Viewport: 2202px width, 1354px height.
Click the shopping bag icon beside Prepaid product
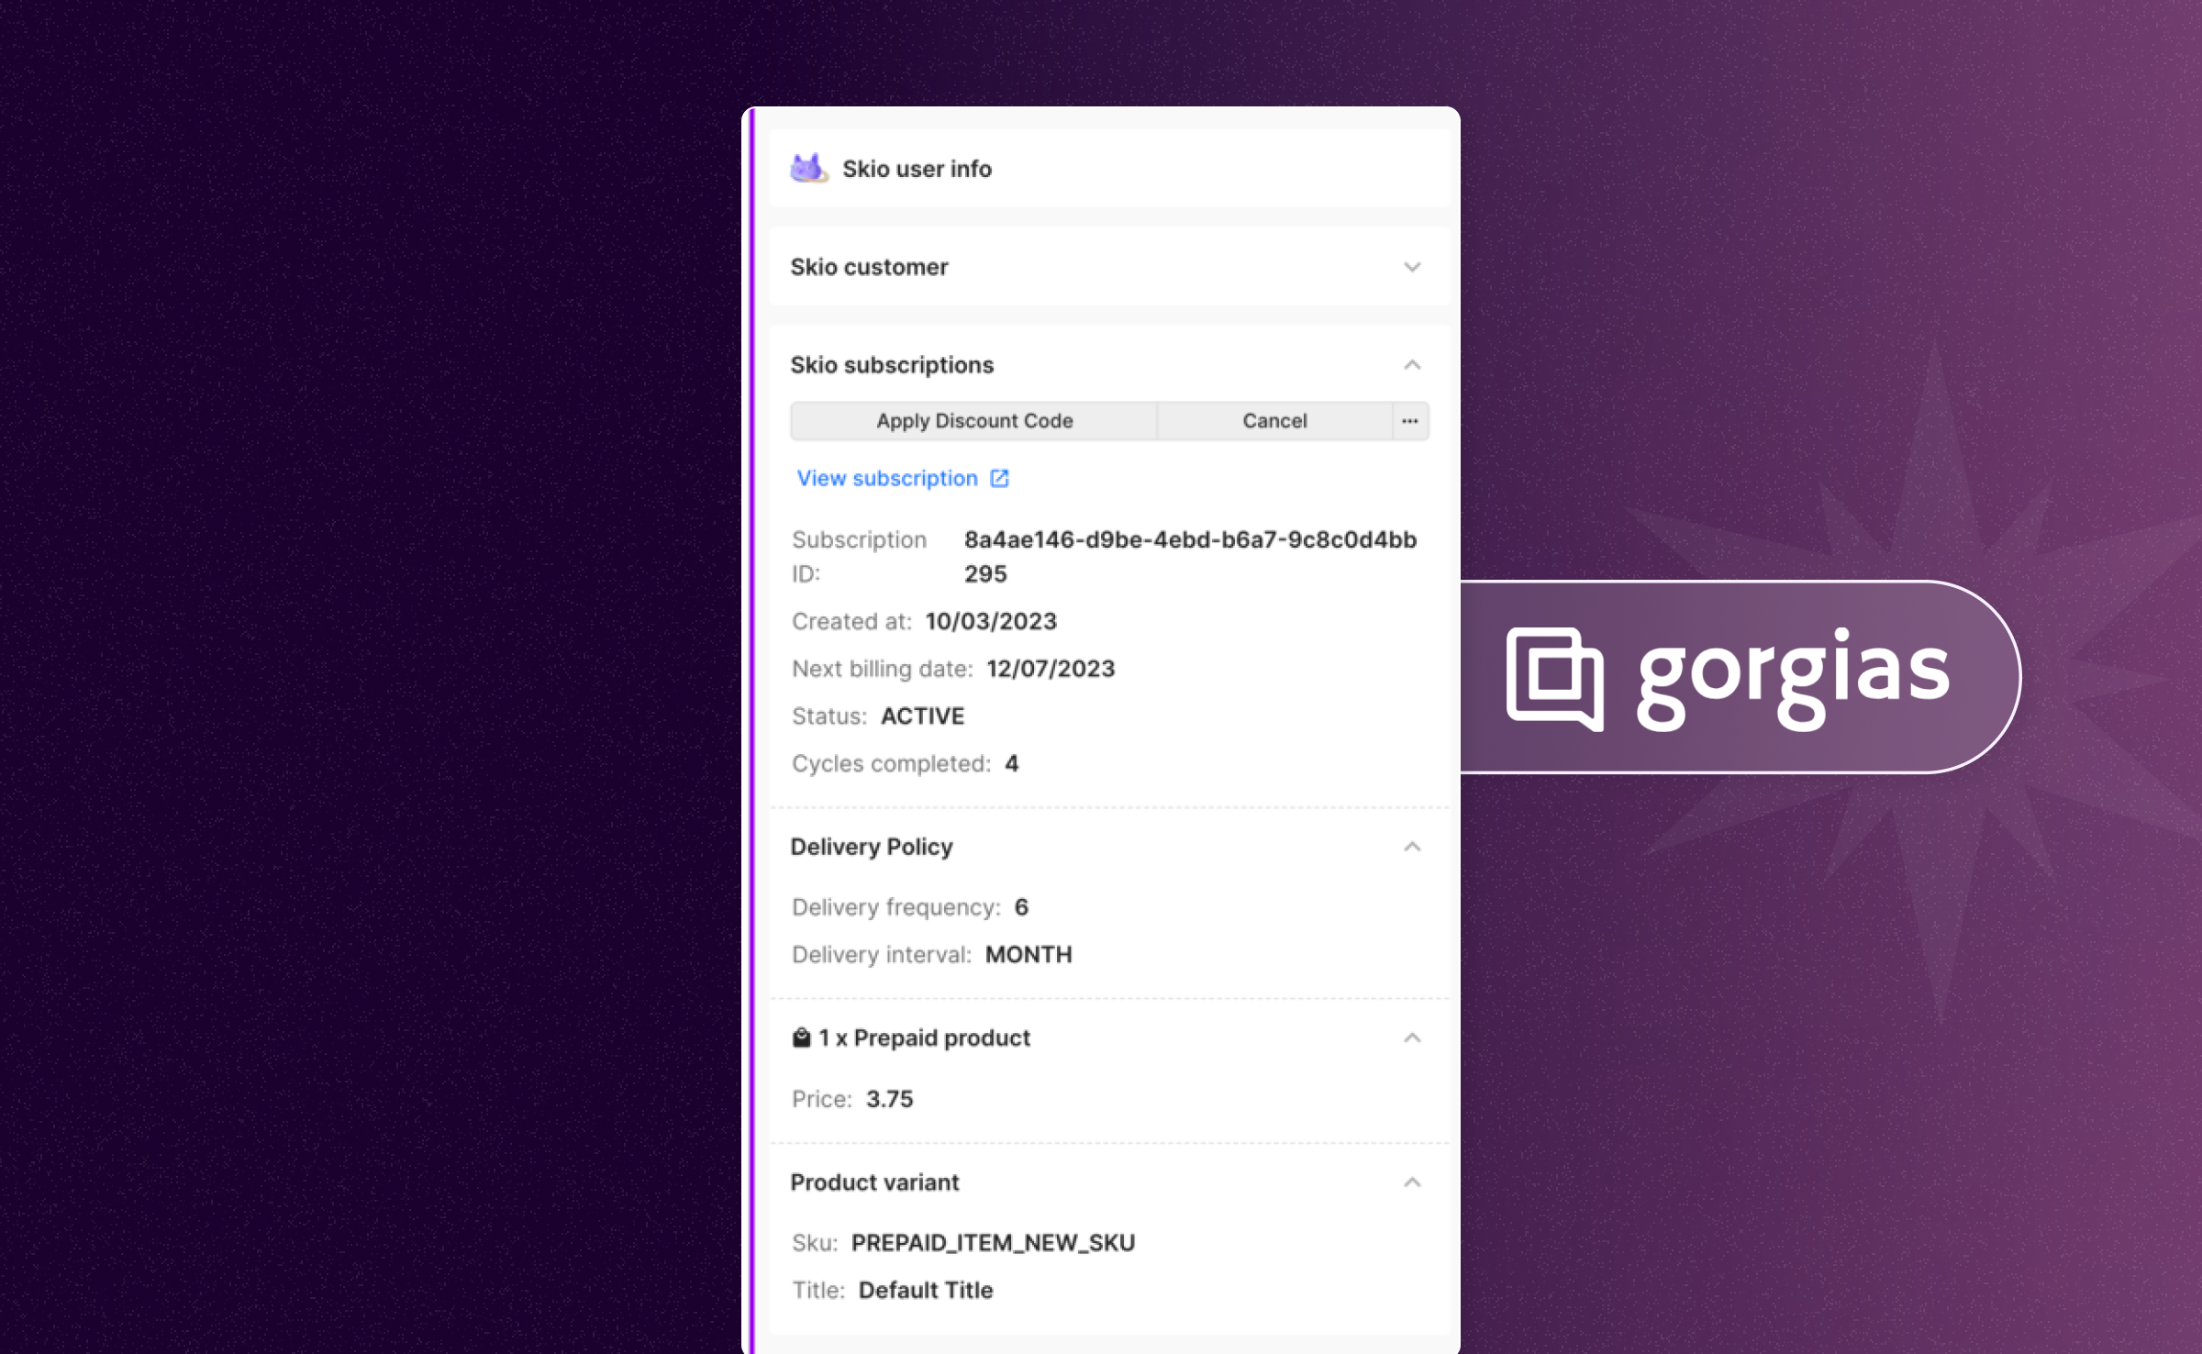(x=801, y=1038)
